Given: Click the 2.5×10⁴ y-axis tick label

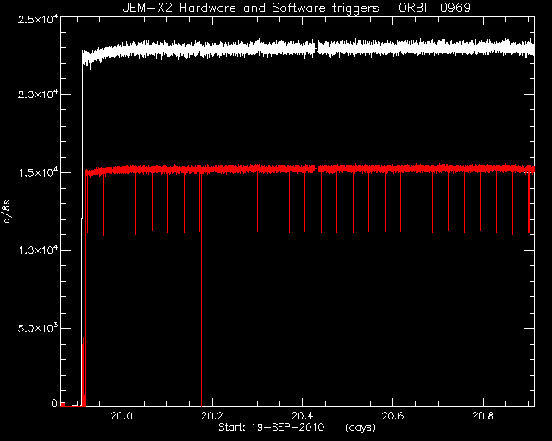Looking at the screenshot, I should point(38,19).
